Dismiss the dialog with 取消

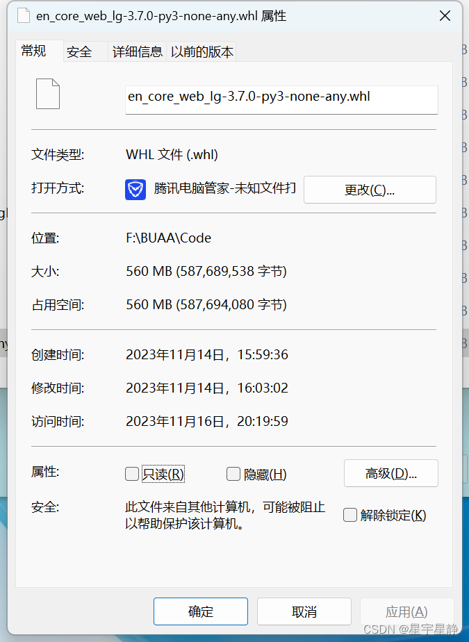pos(304,611)
